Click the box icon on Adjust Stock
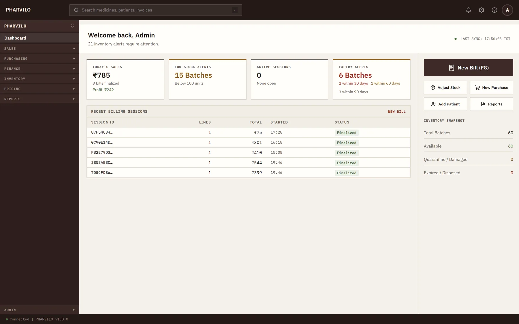Image resolution: width=519 pixels, height=324 pixels. pyautogui.click(x=433, y=88)
